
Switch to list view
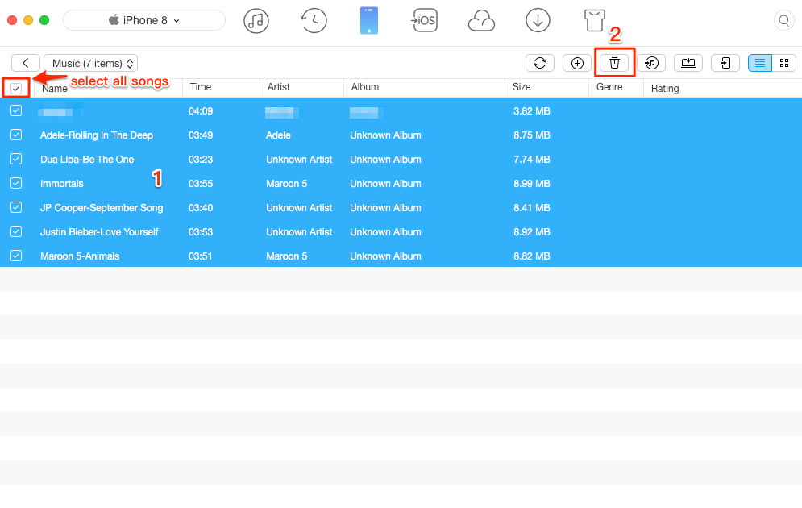(x=760, y=63)
